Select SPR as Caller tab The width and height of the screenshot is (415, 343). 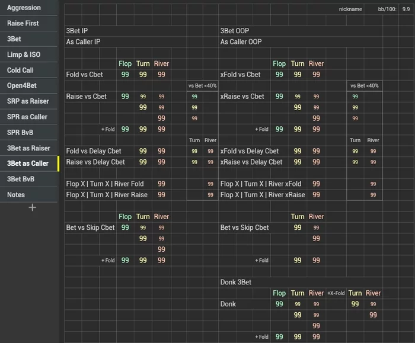(x=27, y=117)
